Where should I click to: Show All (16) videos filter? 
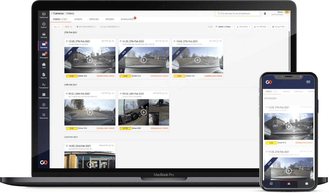click(x=57, y=27)
